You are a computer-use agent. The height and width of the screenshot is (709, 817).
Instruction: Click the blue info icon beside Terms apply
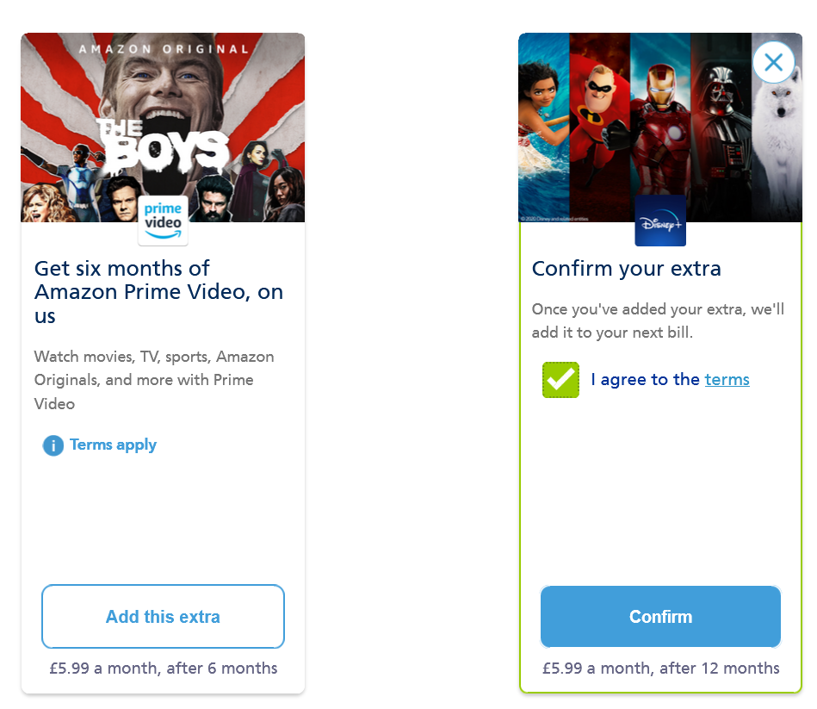[53, 445]
